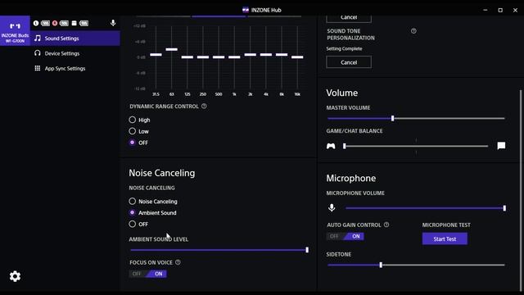Click the left earbud L indicator

[36, 23]
